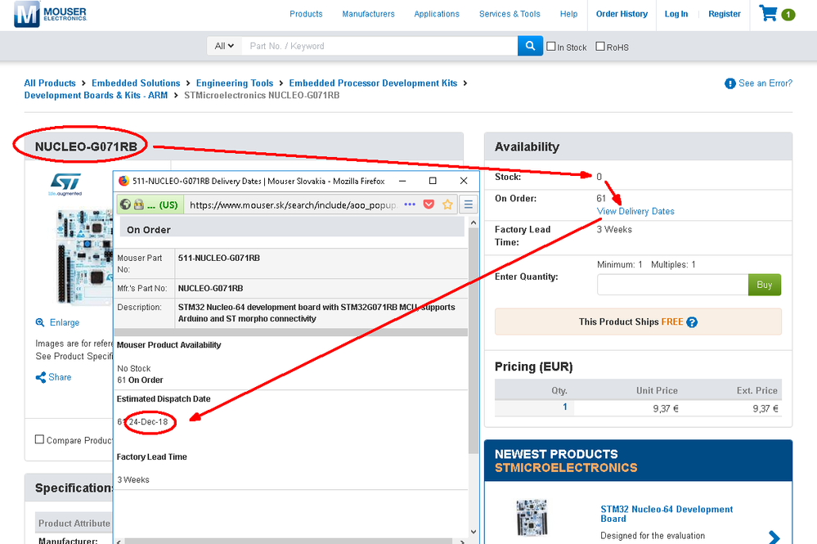Open the All category dropdown in search
Image resolution: width=817 pixels, height=544 pixels.
tap(224, 46)
